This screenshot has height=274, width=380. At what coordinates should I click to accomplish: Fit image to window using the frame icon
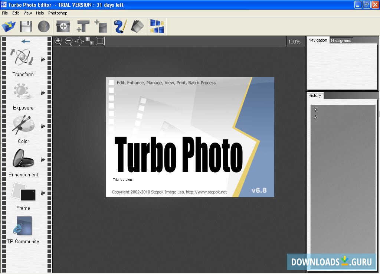(101, 41)
